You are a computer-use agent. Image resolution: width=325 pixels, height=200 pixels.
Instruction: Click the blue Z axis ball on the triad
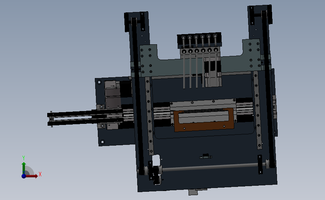[x=24, y=176]
